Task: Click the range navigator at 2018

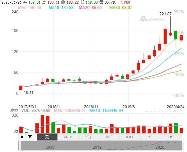Action: pyautogui.click(x=50, y=147)
